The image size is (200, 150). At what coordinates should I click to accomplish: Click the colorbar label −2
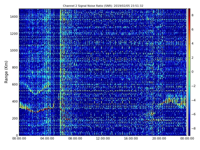[x=193, y=86]
